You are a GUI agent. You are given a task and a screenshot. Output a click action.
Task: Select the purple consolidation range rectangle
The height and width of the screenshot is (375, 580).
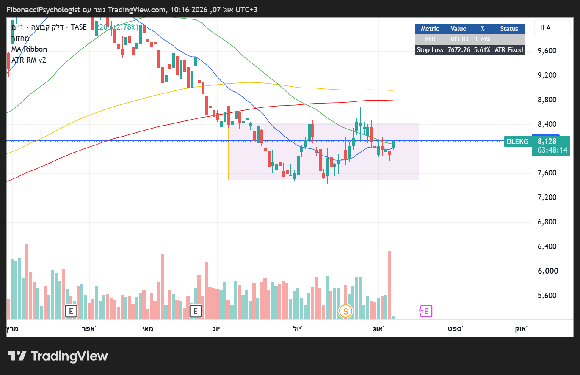(x=323, y=151)
